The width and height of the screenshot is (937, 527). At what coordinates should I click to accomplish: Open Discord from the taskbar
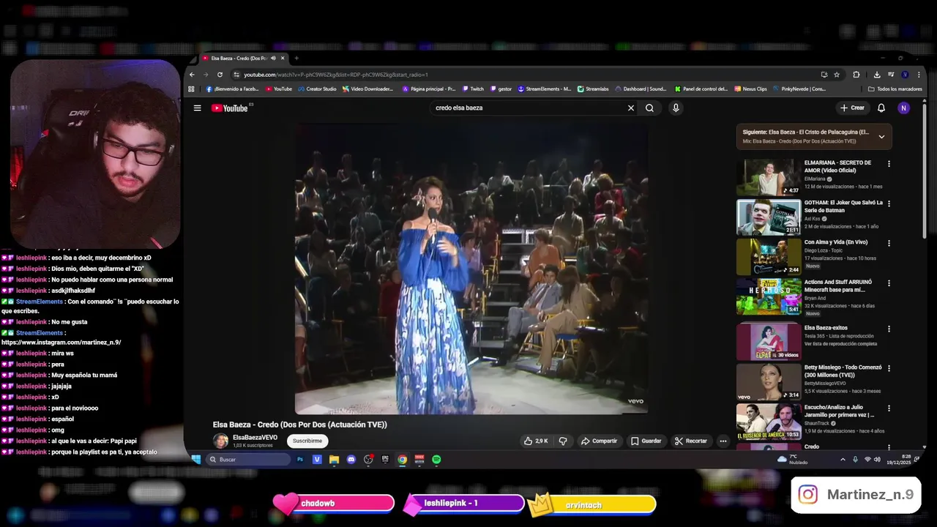[x=351, y=460]
